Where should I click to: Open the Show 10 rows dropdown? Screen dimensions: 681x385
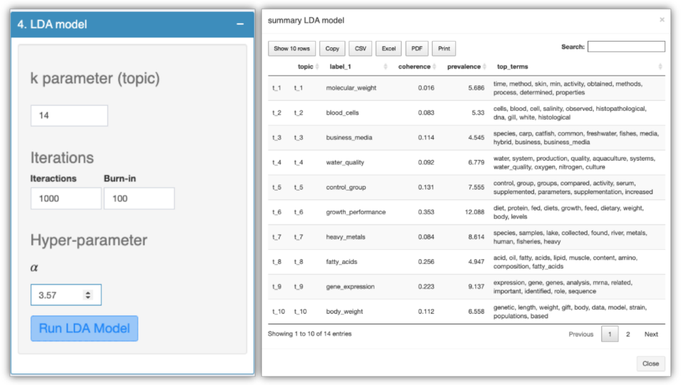click(292, 49)
